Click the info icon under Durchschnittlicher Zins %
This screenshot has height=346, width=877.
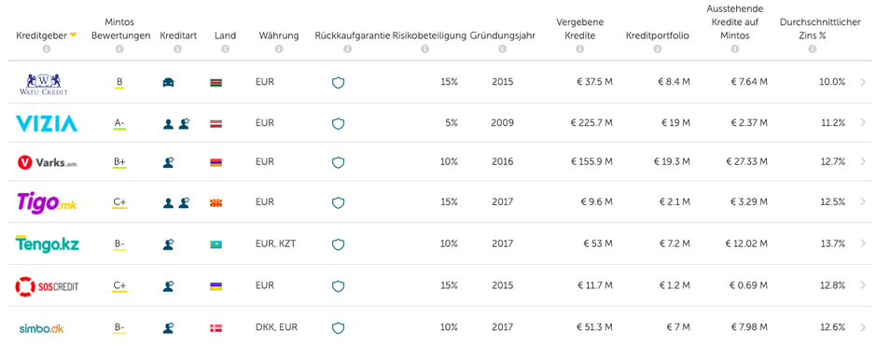point(812,49)
